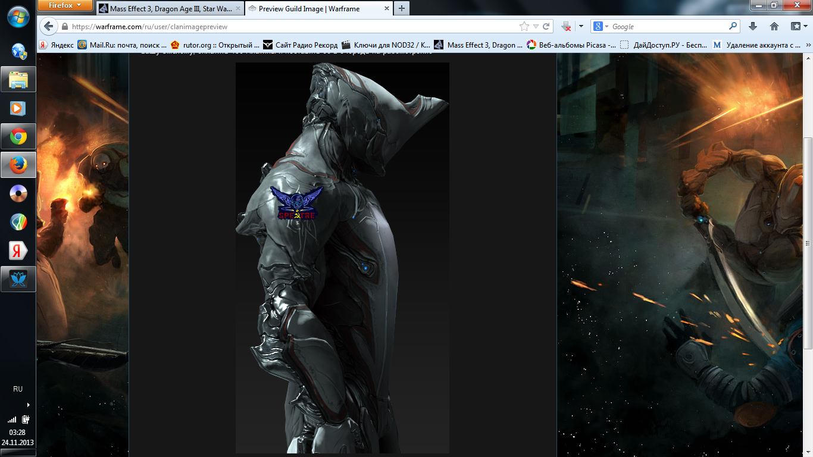The height and width of the screenshot is (457, 813).
Task: Open the Удаление аккаунта bookmark
Action: coord(757,45)
